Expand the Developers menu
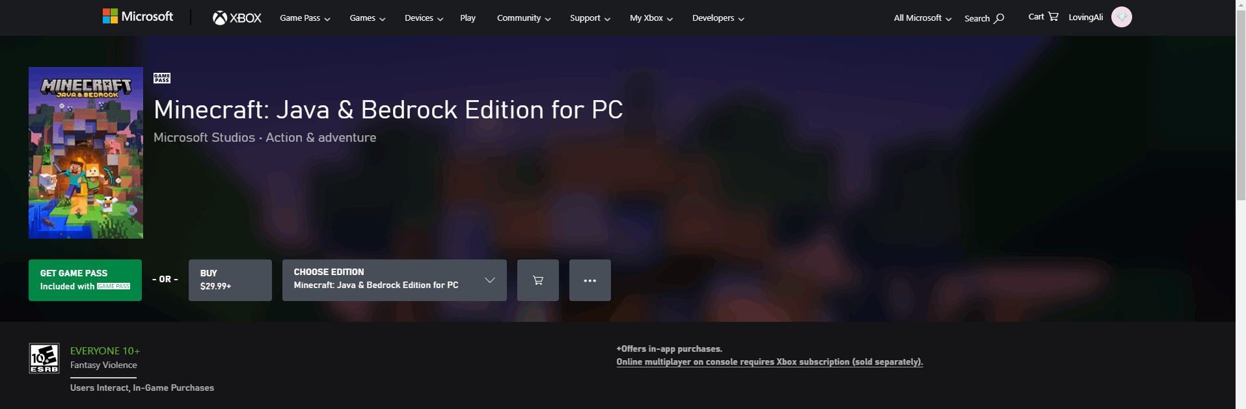Viewport: 1246px width, 409px height. pos(718,18)
